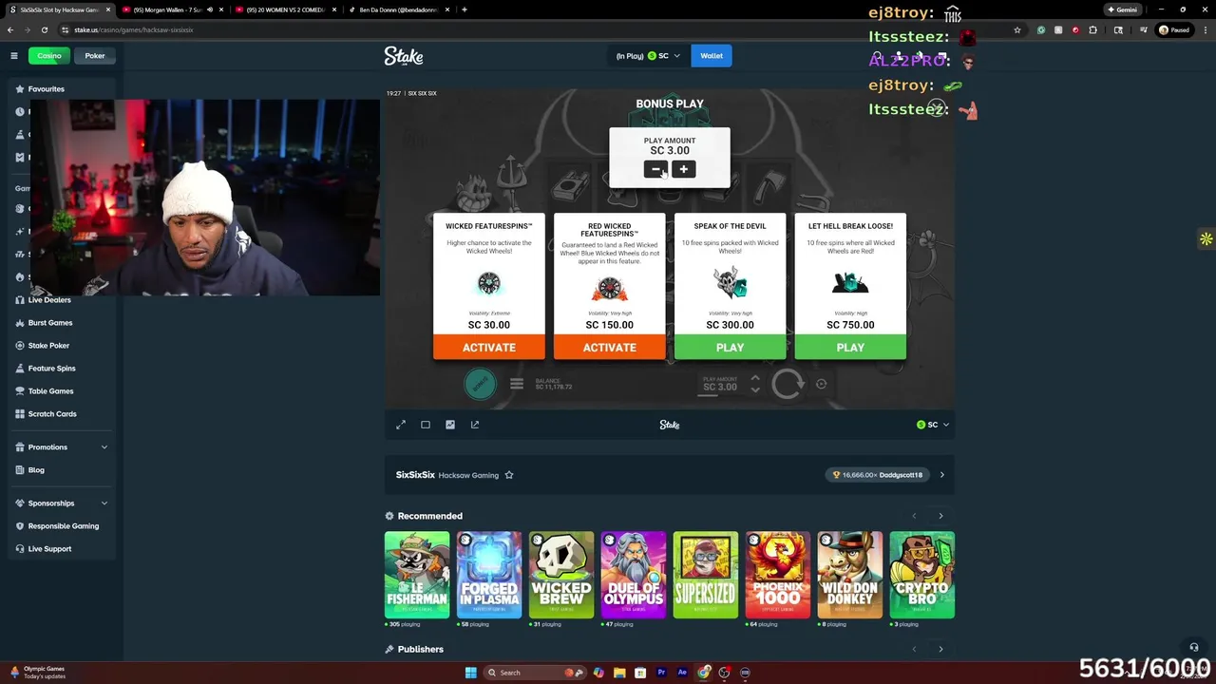Image resolution: width=1216 pixels, height=684 pixels.
Task: Click the large spin button
Action: (788, 384)
